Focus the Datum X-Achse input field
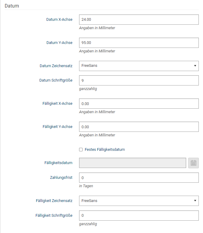Screen dimensions: 203x233 click(139, 20)
